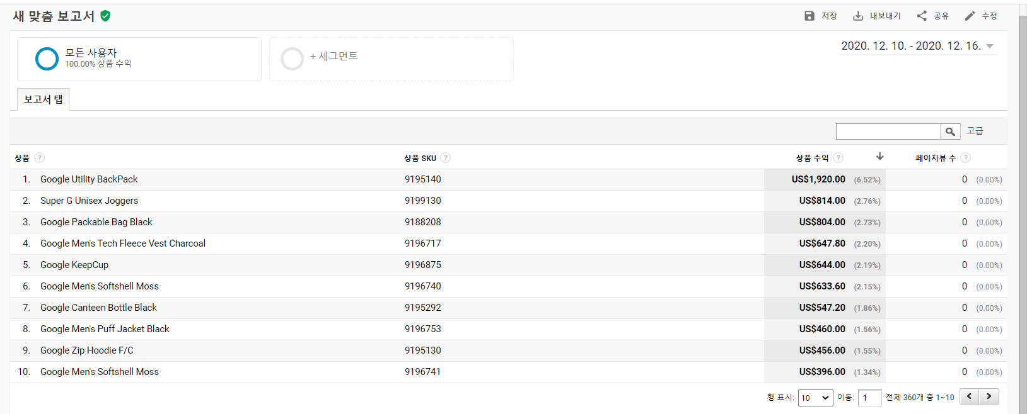Screen dimensions: 1027x414
Task: Click the vertical scrollbar on right
Action: pos(1023,208)
